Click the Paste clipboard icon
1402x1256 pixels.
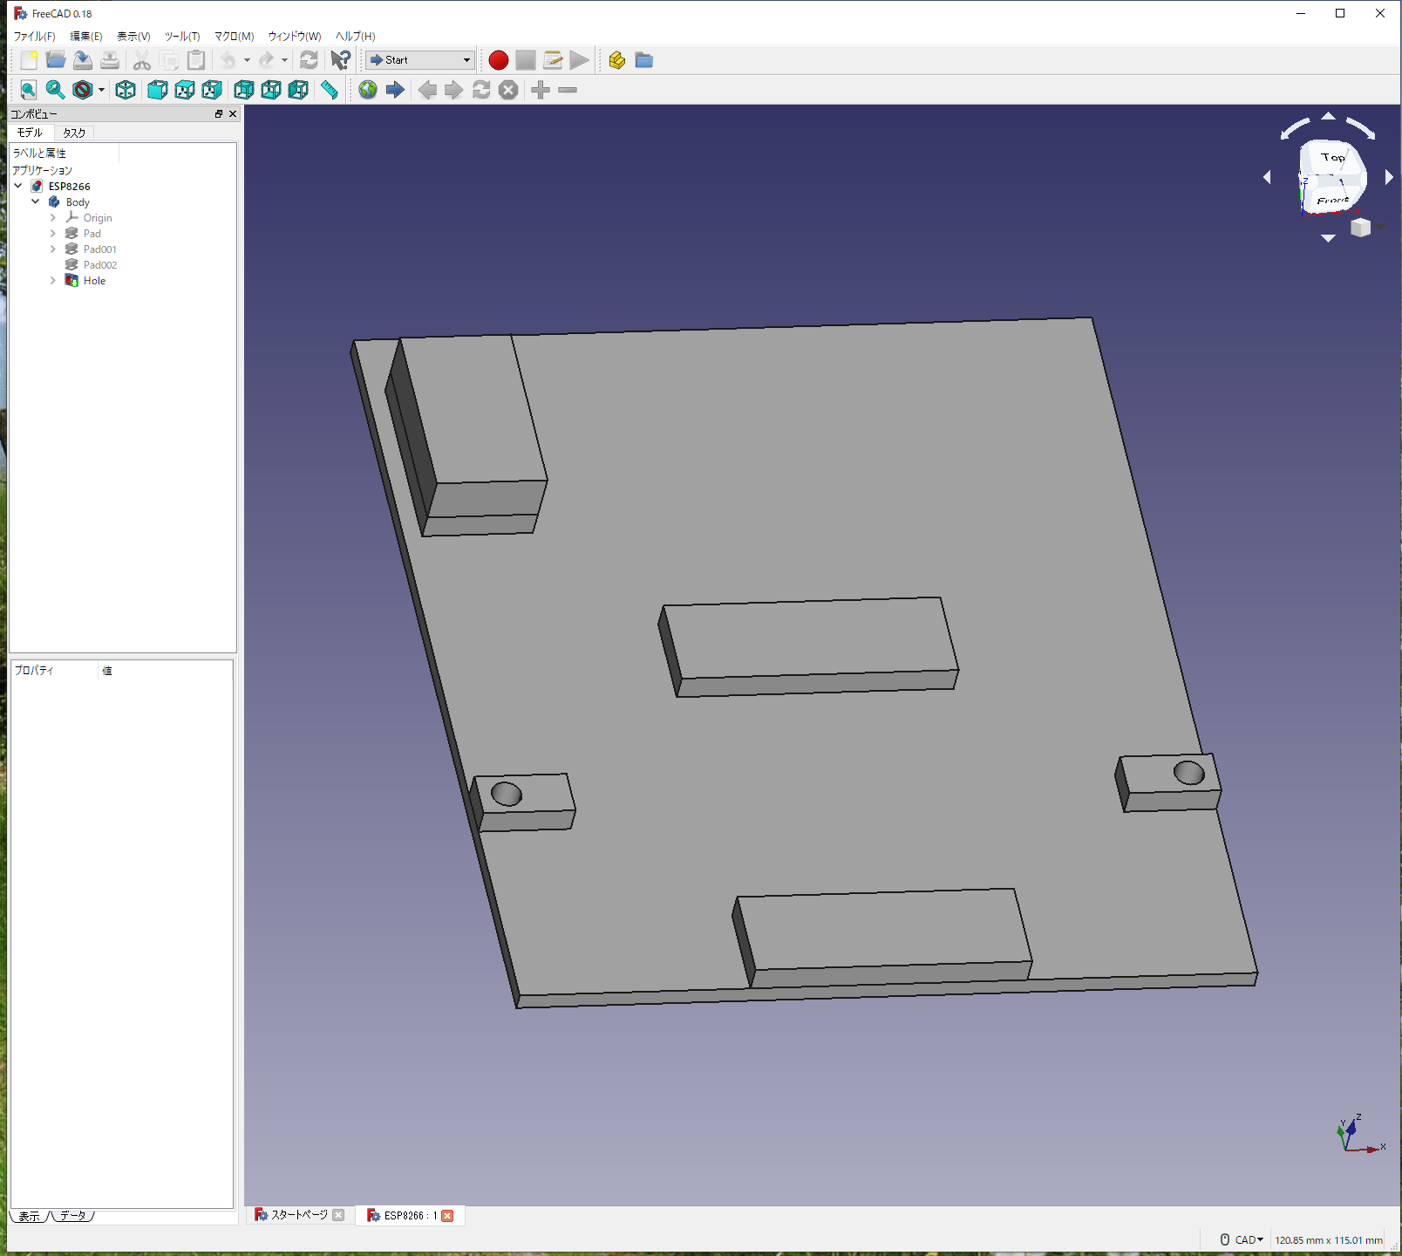click(x=196, y=60)
